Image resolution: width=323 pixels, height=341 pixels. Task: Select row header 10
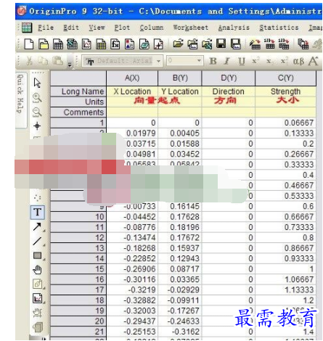click(x=78, y=217)
